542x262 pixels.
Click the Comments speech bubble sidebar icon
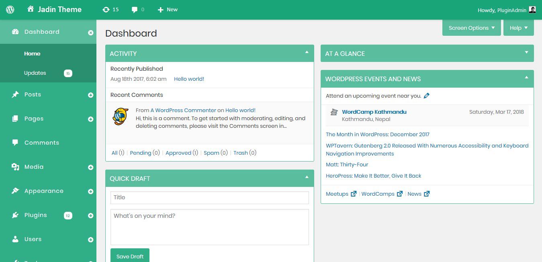coord(15,142)
